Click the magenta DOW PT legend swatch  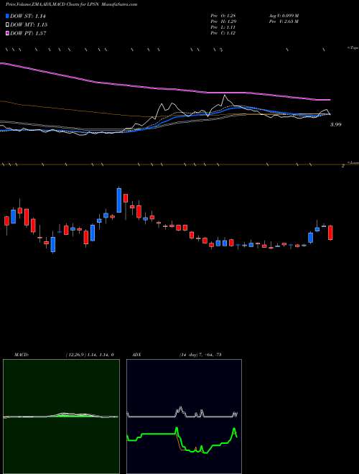point(8,33)
